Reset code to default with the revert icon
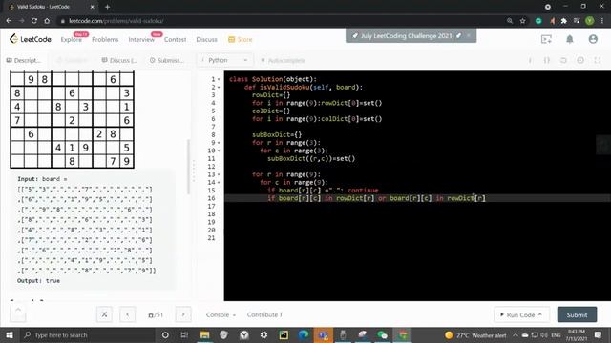This screenshot has height=343, width=611. pyautogui.click(x=563, y=60)
